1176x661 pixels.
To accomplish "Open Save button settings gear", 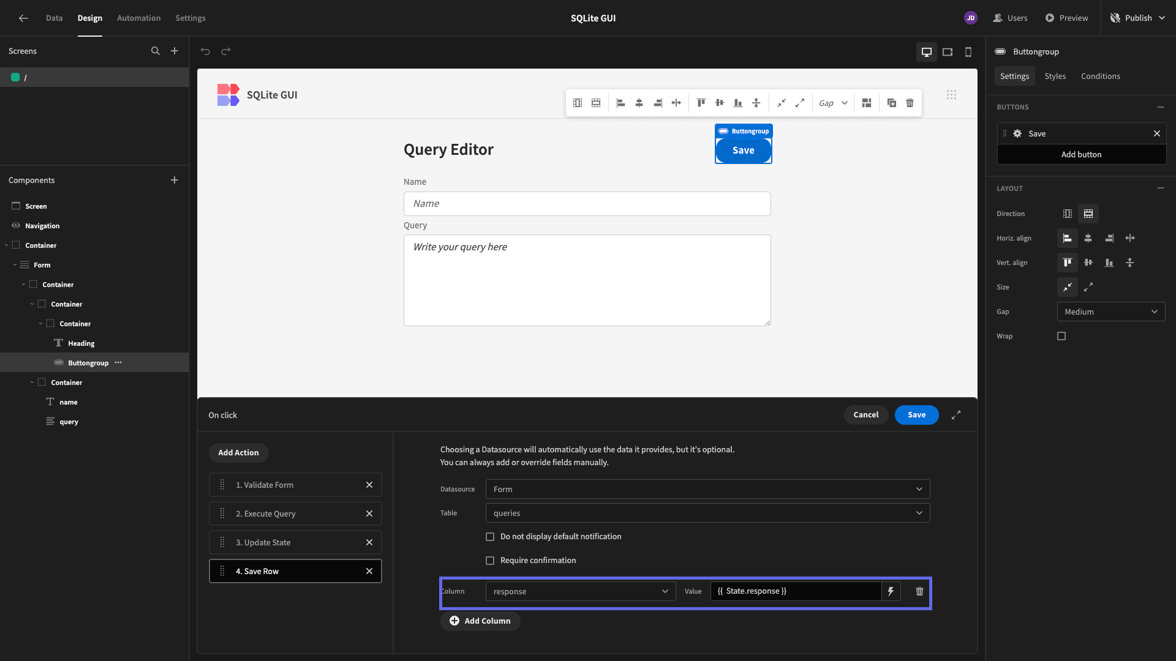I will [1017, 133].
